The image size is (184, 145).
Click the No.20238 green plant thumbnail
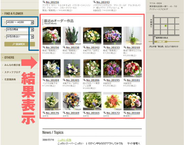click(x=72, y=36)
